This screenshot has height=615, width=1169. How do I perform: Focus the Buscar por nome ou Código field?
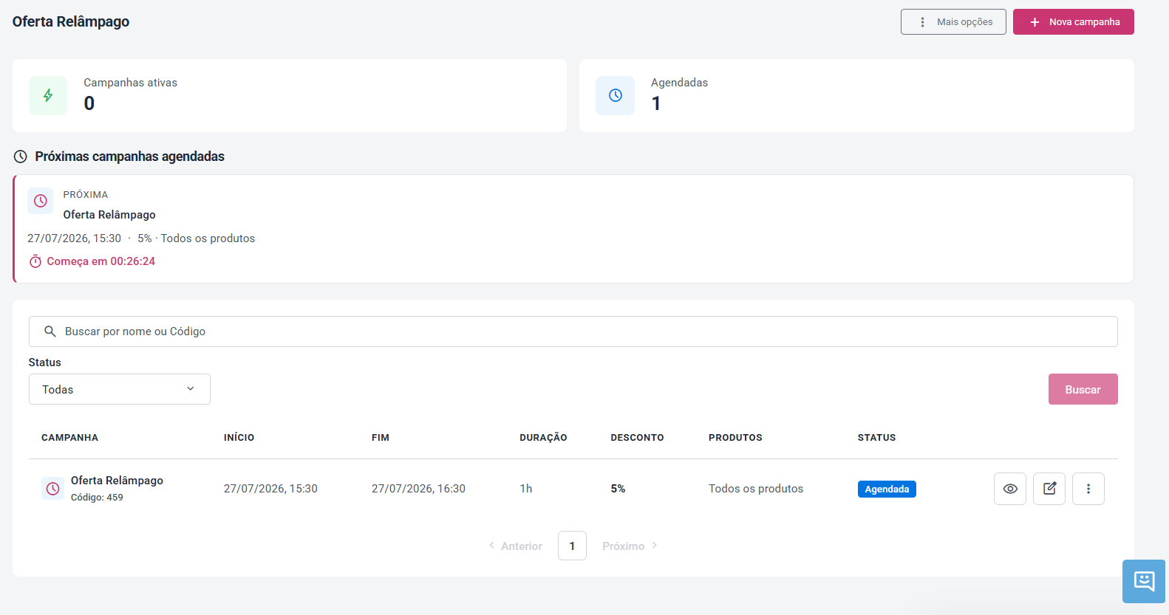(573, 331)
